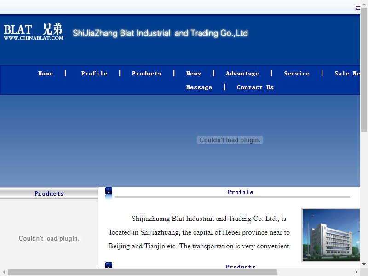Select the News navigation item
Screen dimensions: 368x276
[x=193, y=74]
